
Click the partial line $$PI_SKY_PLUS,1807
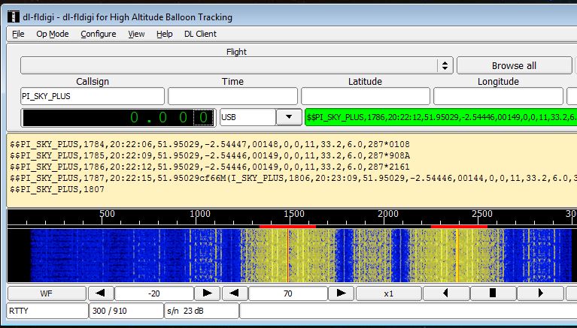[57, 190]
